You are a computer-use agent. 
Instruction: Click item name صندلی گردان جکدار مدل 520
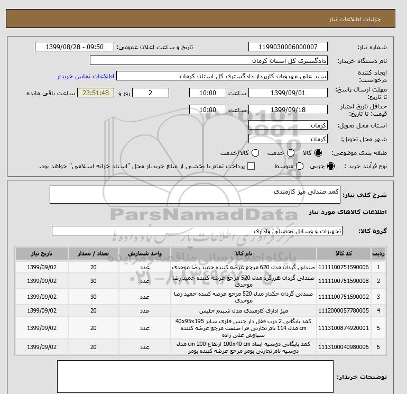pyautogui.click(x=244, y=297)
